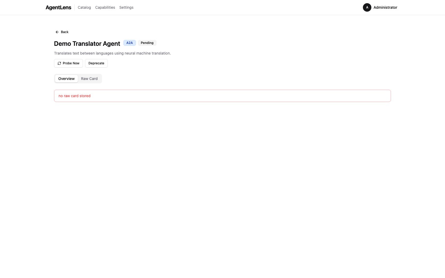445x278 pixels.
Task: Click the Administrator label text
Action: coord(385,7)
